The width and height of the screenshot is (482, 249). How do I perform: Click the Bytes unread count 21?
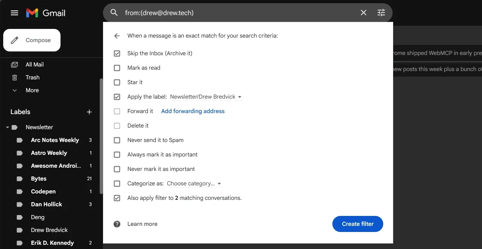89,179
